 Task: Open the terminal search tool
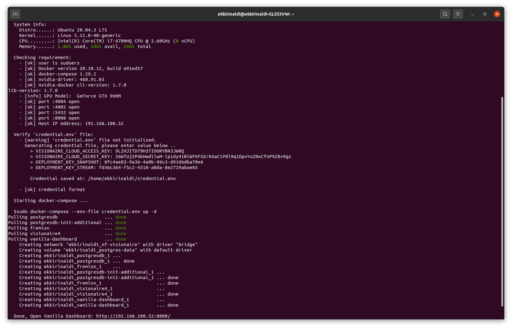[445, 14]
